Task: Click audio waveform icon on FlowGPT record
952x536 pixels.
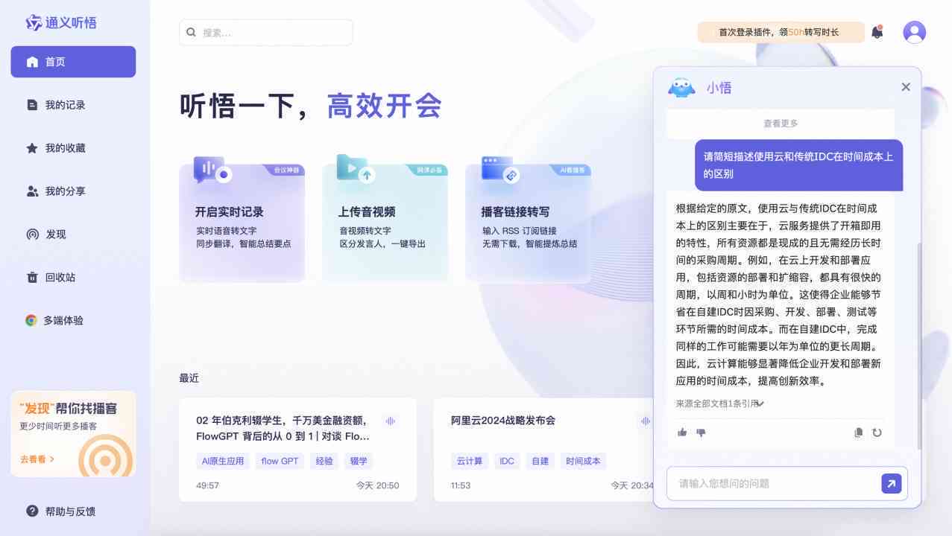Action: (390, 421)
